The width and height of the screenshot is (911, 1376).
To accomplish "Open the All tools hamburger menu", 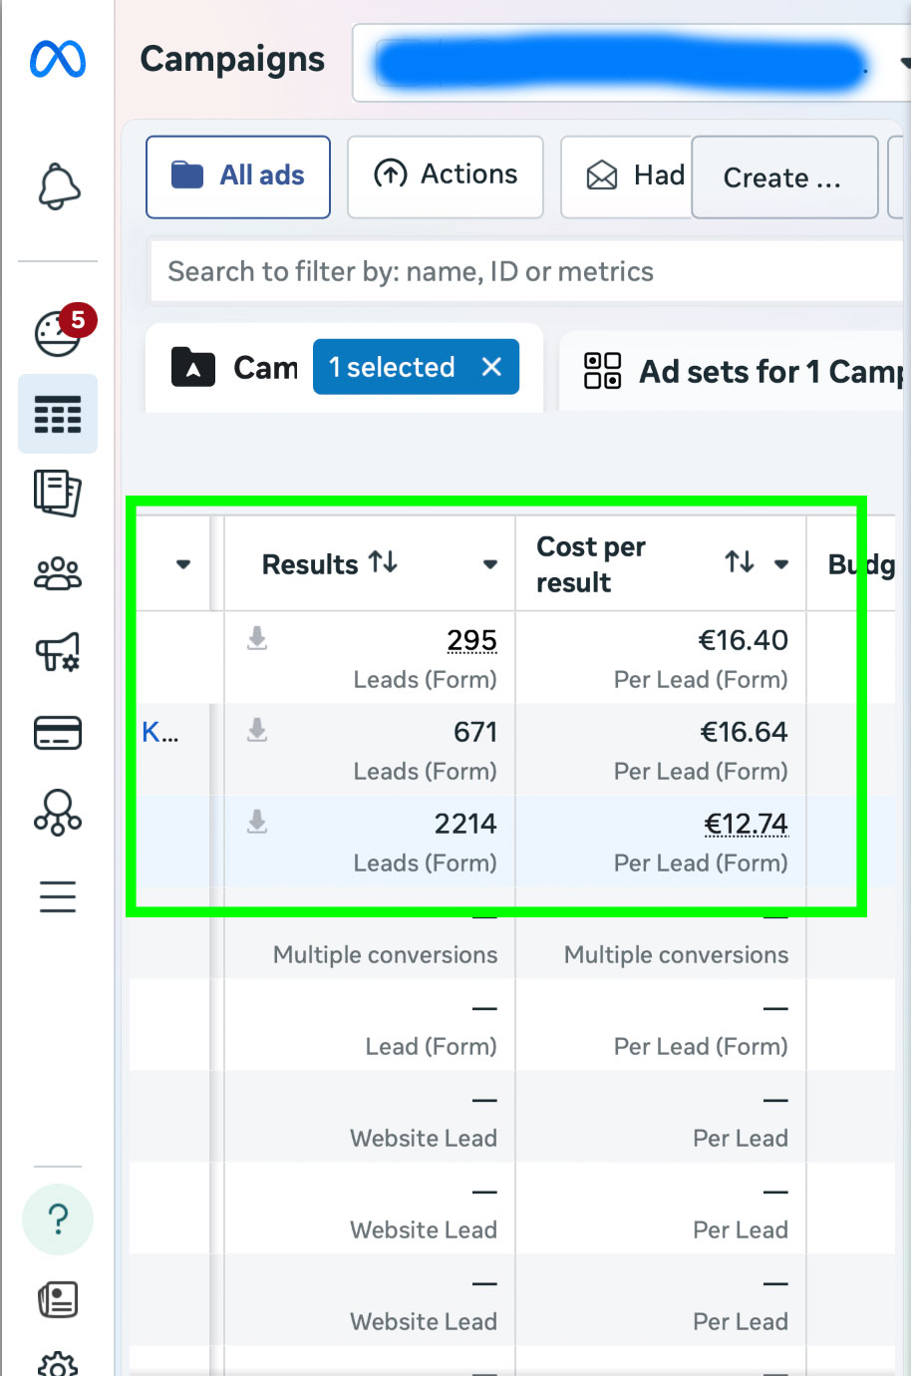I will click(58, 896).
